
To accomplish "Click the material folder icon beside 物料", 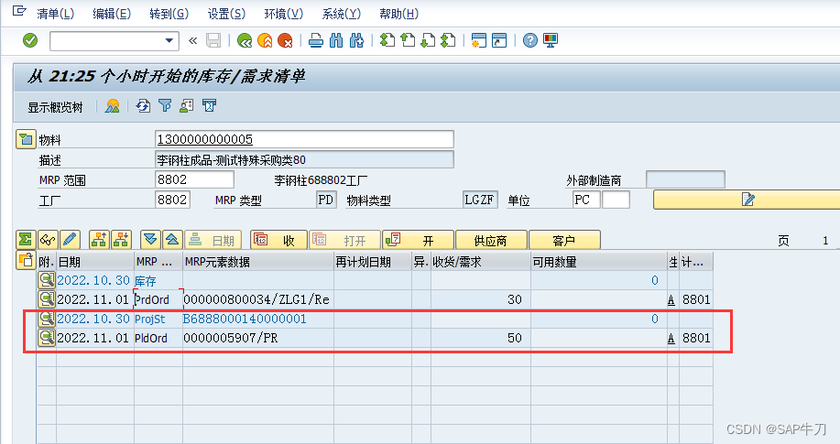I will (x=26, y=139).
